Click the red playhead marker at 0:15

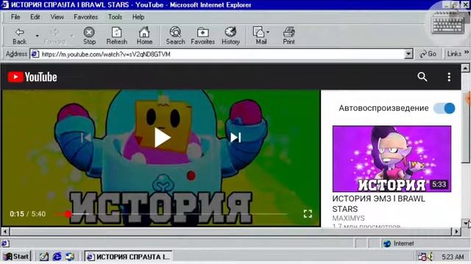pyautogui.click(x=68, y=214)
